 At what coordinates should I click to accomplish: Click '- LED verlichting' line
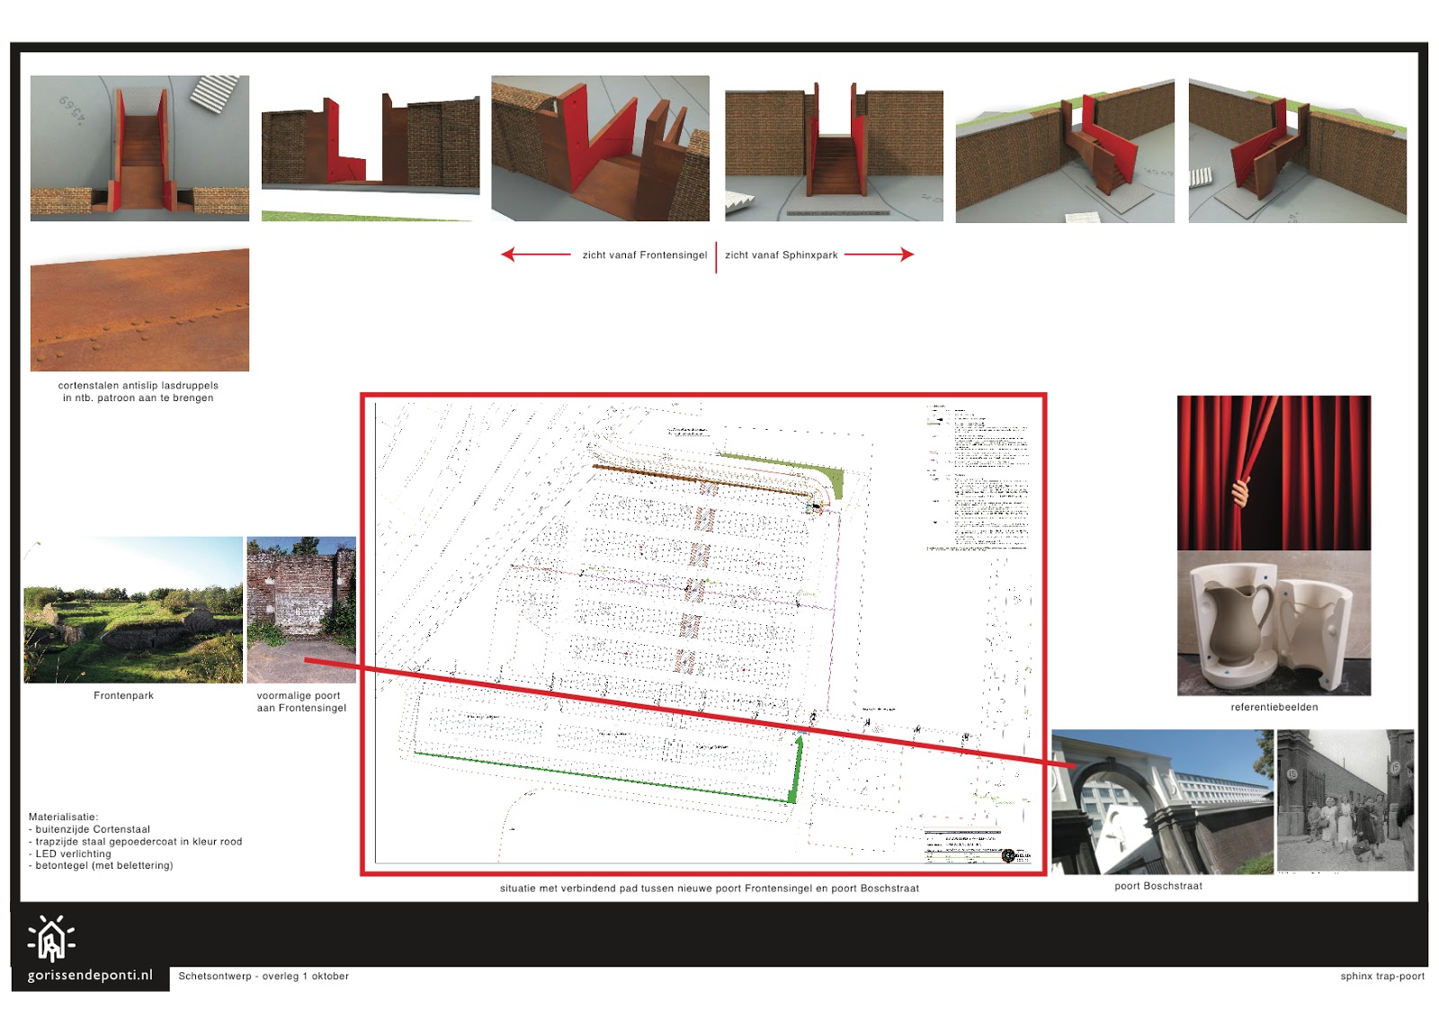(70, 854)
